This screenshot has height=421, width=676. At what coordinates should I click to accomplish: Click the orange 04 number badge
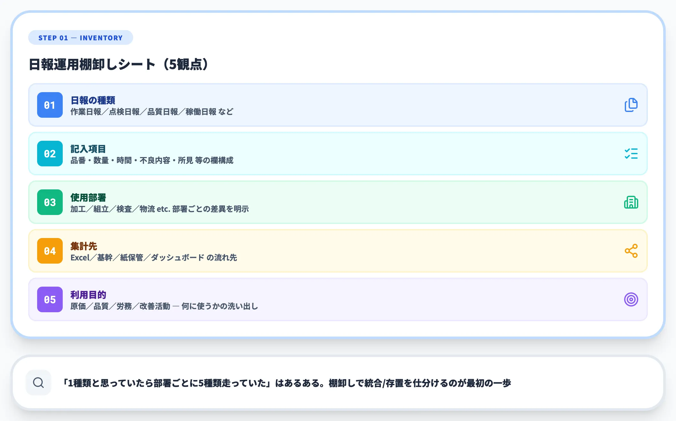tap(50, 251)
